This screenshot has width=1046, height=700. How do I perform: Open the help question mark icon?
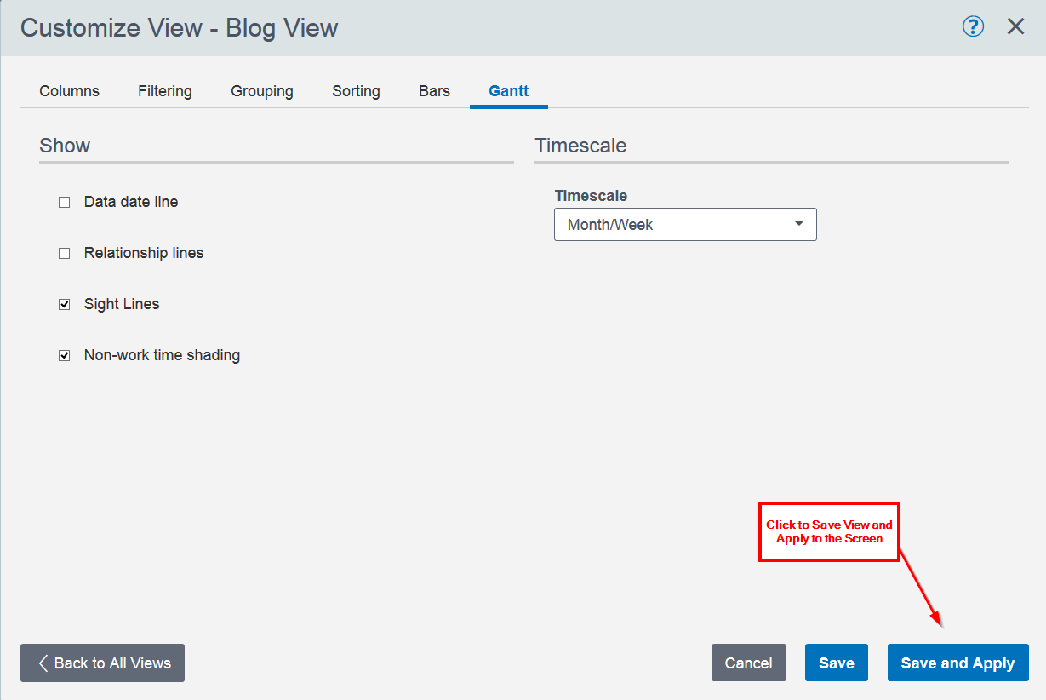click(973, 27)
